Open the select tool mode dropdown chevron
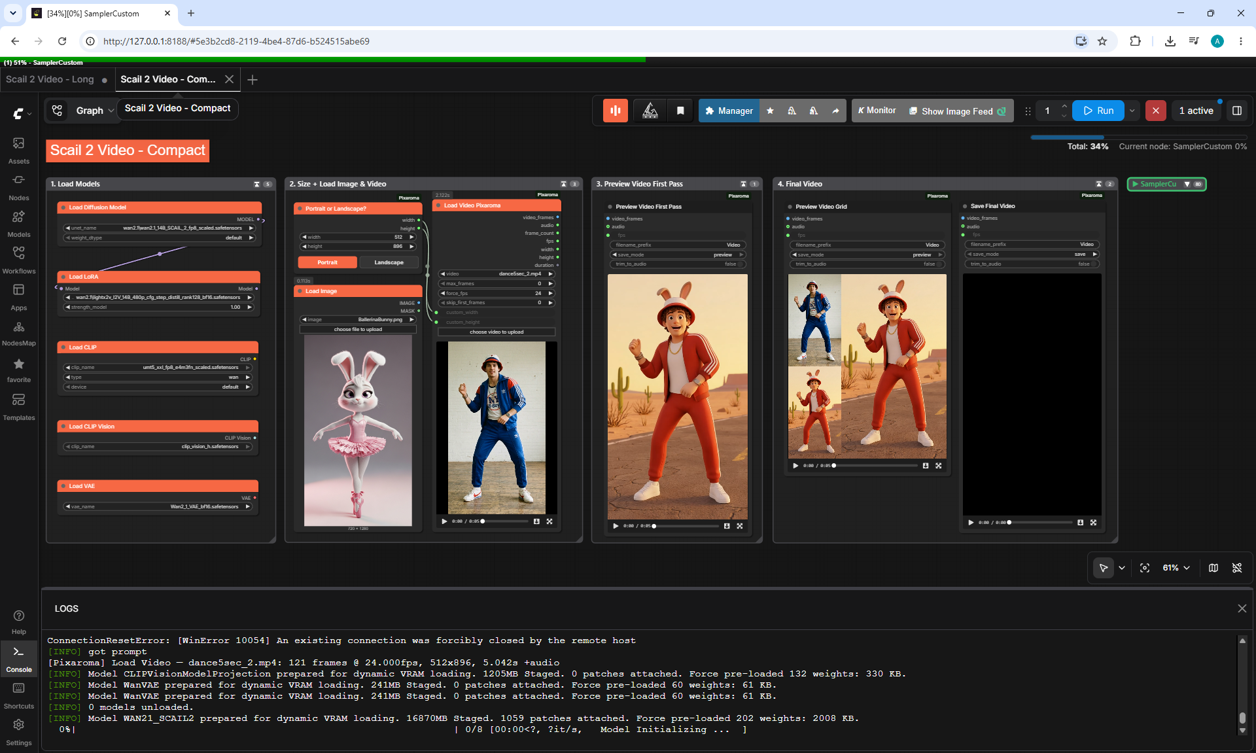Screen dimensions: 1256x753 click(x=1122, y=568)
